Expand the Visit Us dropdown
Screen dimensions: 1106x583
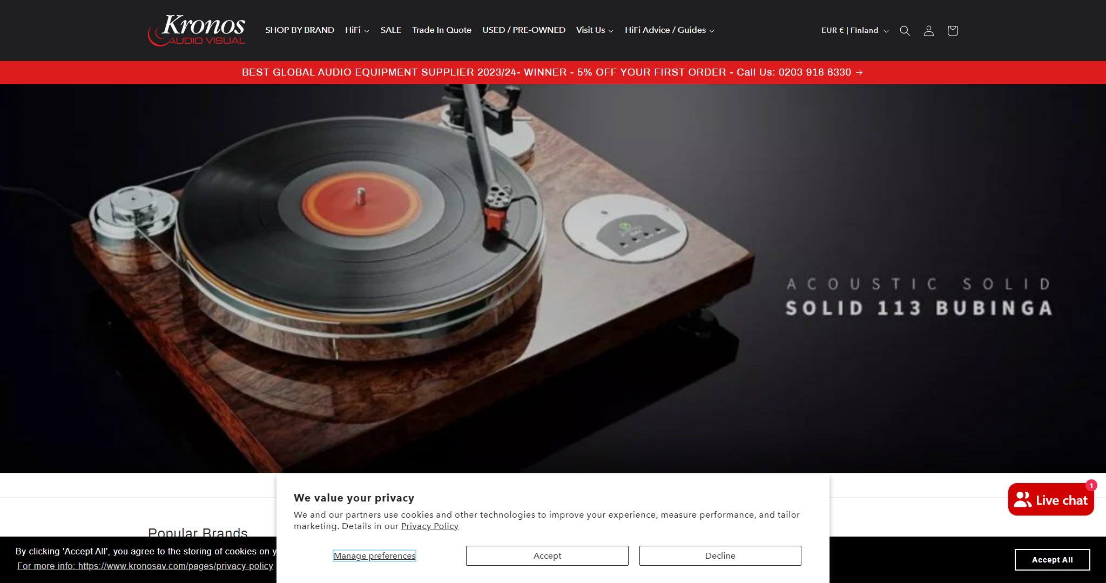[595, 30]
